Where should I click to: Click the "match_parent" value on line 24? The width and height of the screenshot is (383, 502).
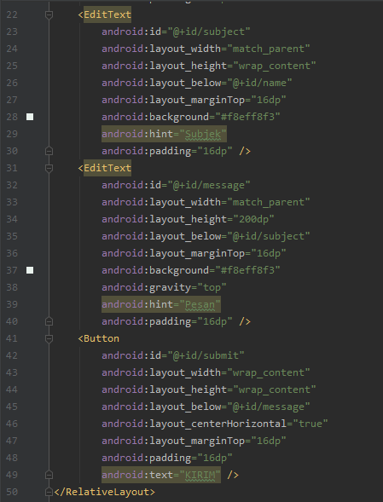click(269, 49)
